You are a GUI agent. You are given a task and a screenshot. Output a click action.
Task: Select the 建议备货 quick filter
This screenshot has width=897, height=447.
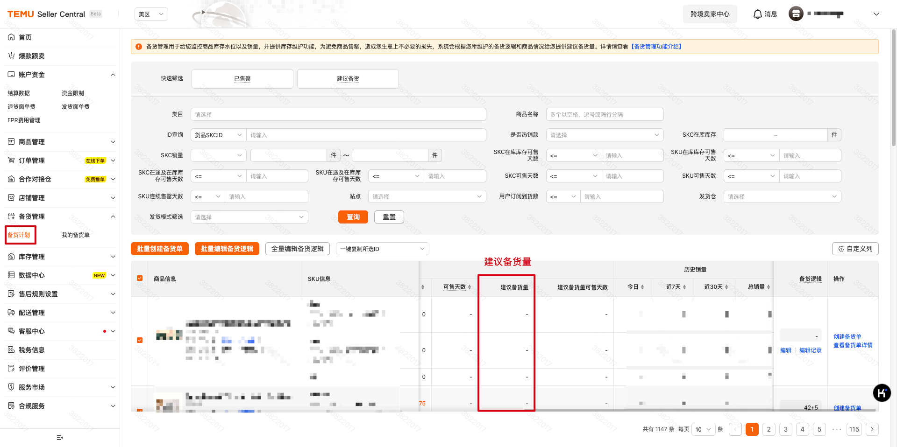click(348, 78)
